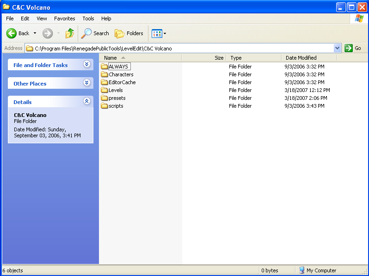Click the Views icon in toolbar
Viewport: 369px width, 276px height.
point(157,33)
